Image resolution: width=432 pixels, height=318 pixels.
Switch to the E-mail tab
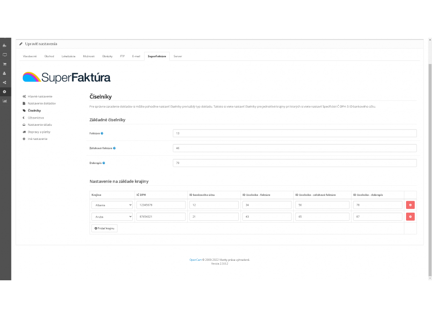pos(136,56)
